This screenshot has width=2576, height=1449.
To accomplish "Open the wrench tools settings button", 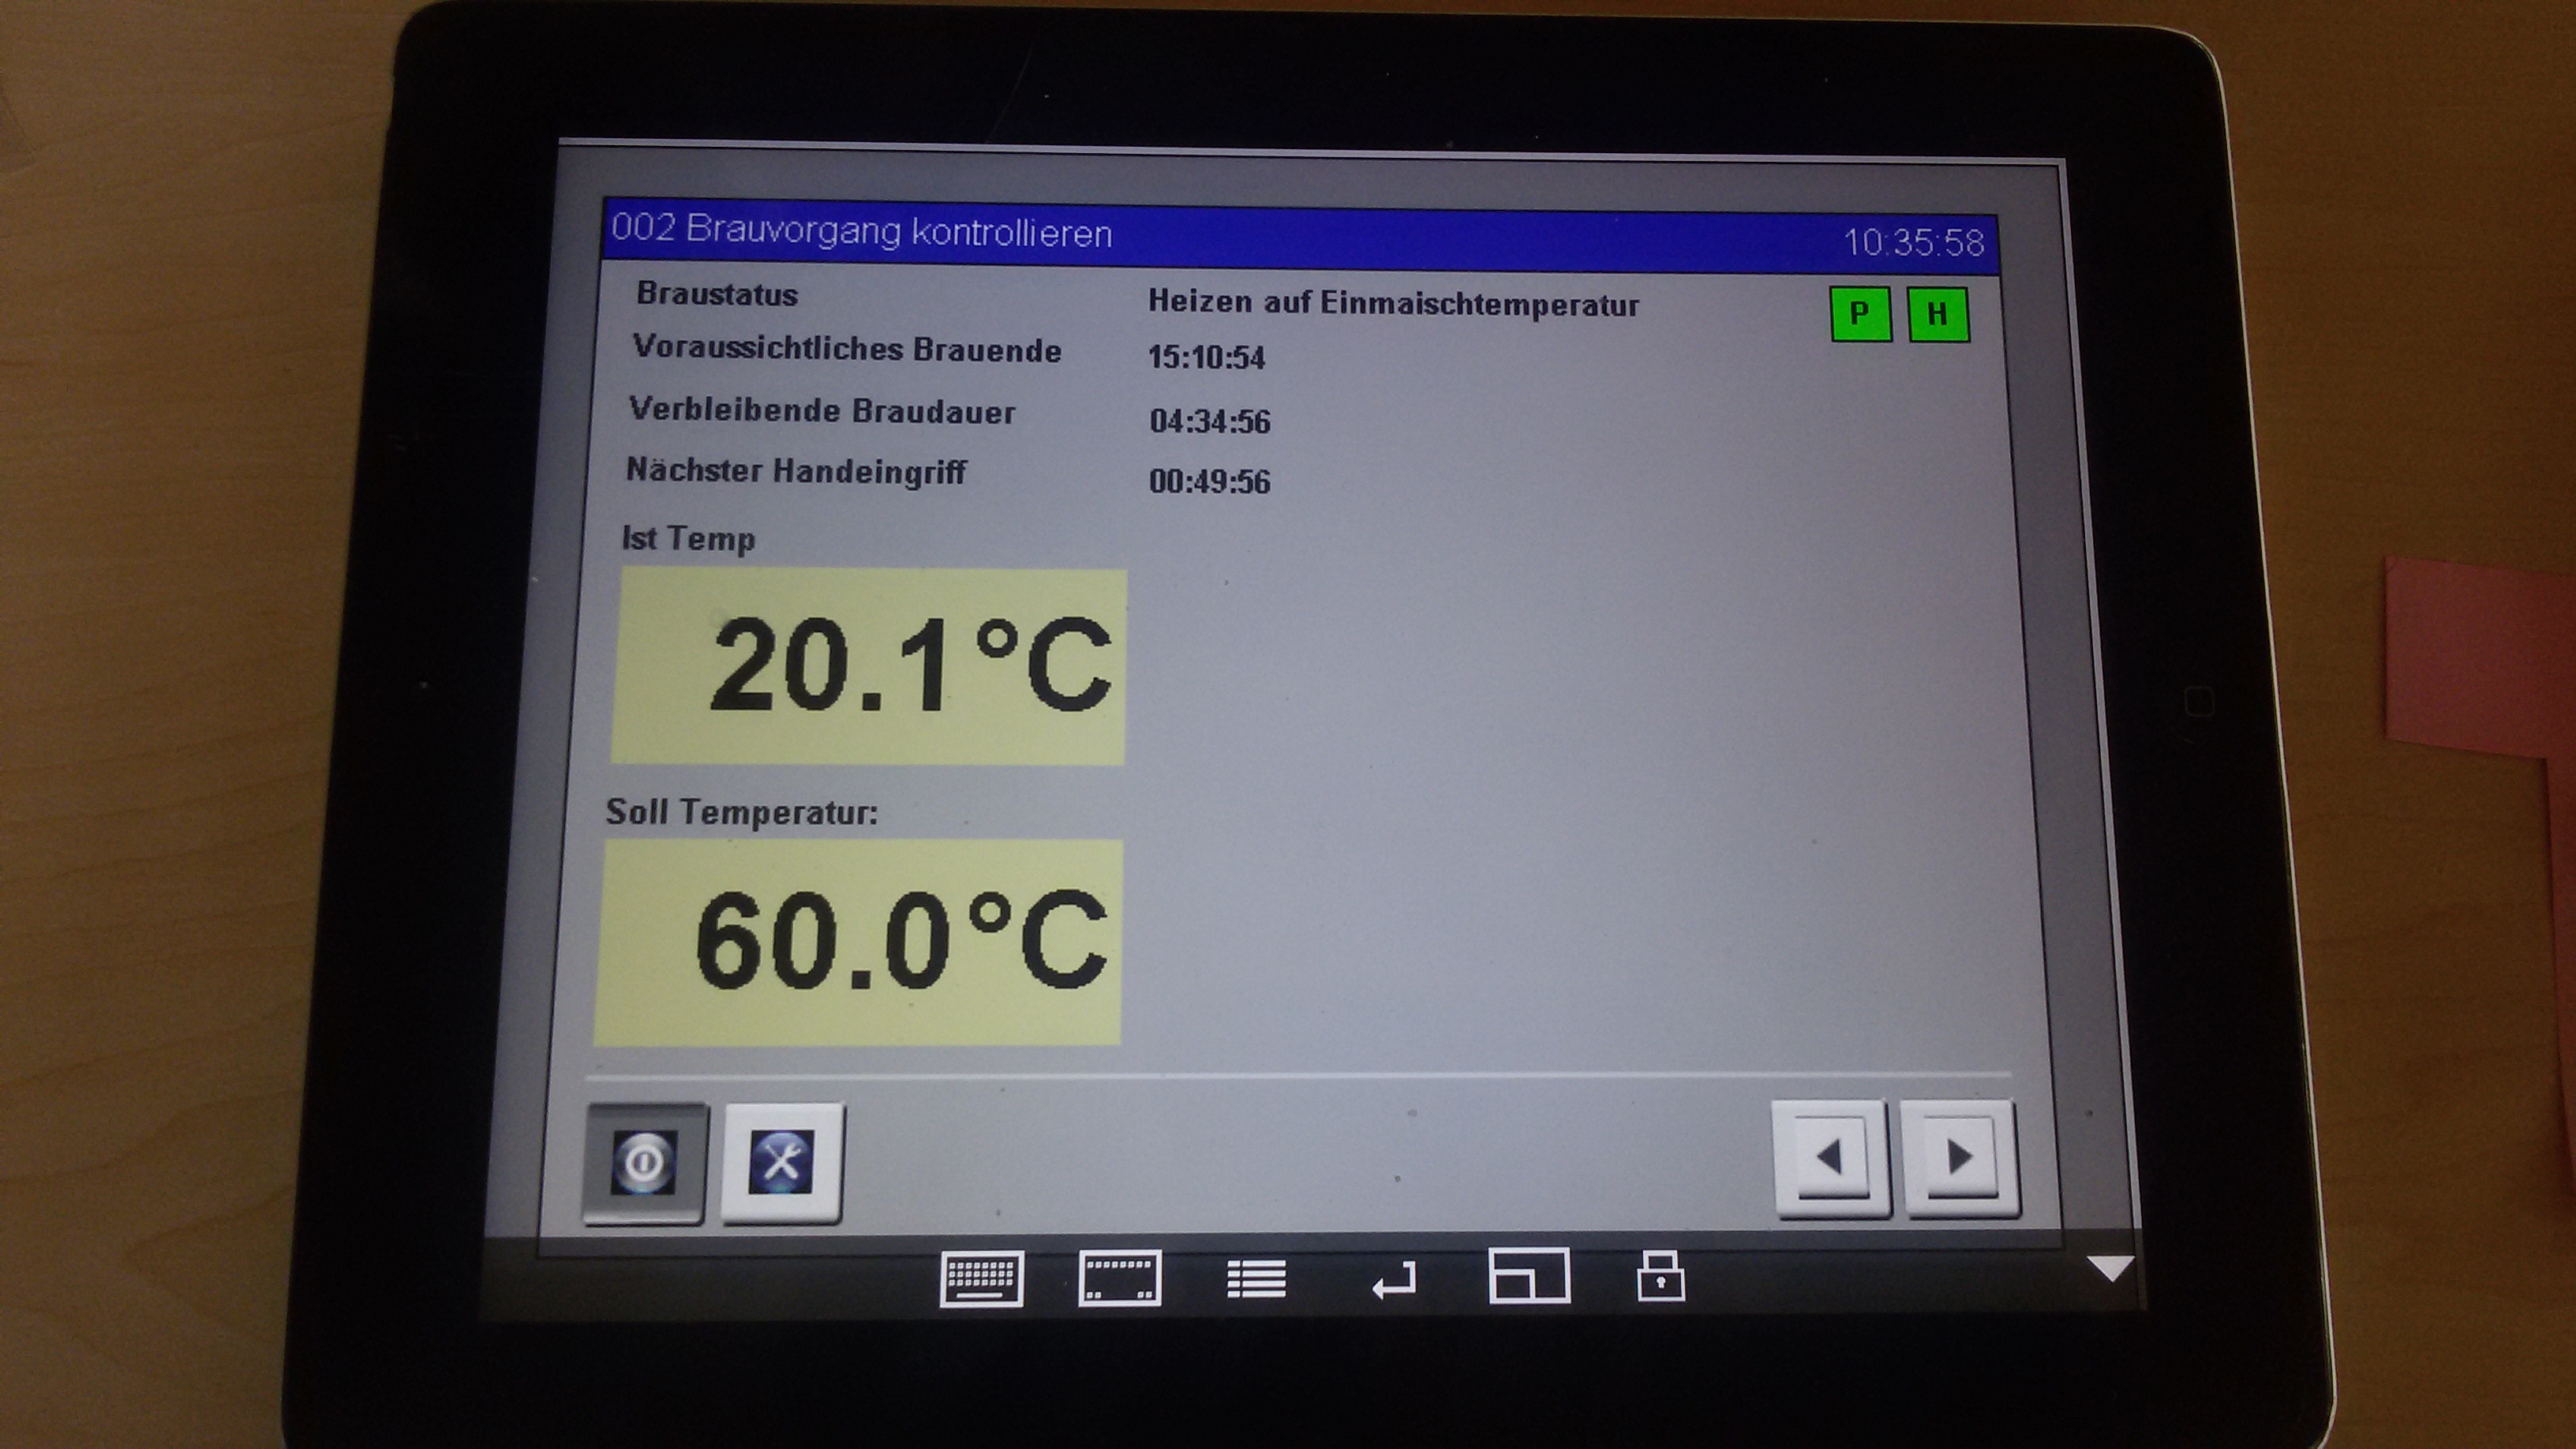I will [781, 1162].
